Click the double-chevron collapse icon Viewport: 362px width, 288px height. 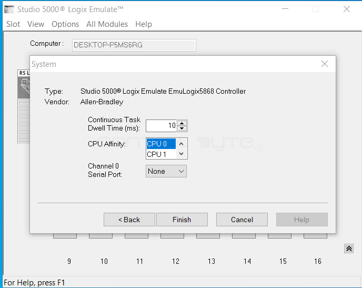pos(349,249)
